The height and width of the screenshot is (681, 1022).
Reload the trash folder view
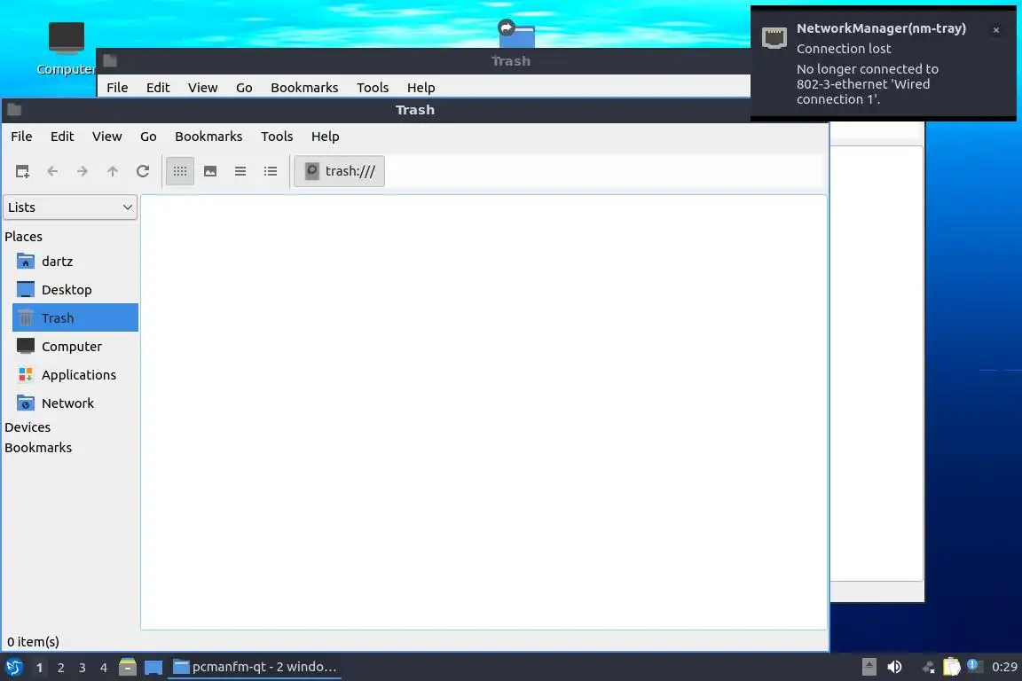tap(143, 171)
